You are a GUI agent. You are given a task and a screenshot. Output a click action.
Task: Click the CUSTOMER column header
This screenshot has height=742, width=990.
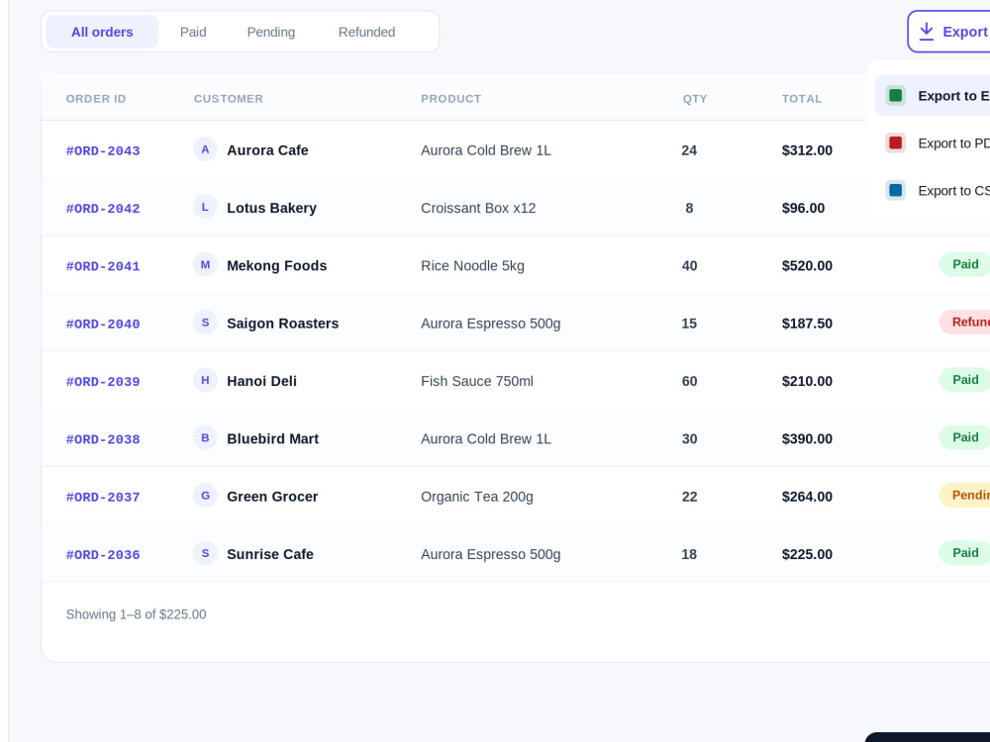pyautogui.click(x=229, y=98)
